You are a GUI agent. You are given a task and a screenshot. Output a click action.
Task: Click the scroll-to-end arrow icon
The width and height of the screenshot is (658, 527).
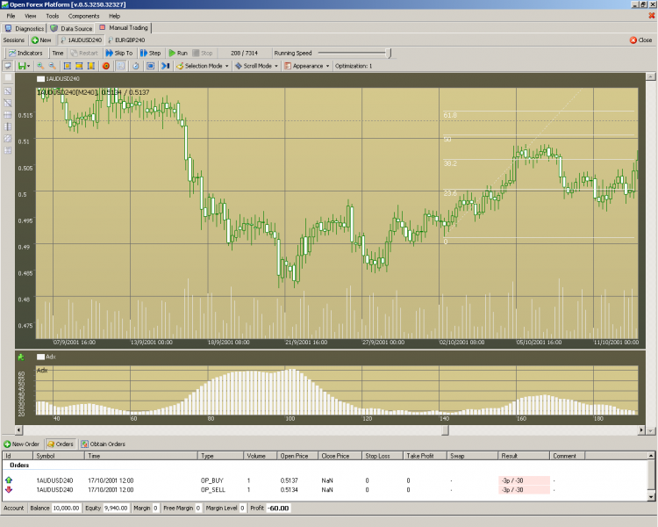pyautogui.click(x=165, y=66)
